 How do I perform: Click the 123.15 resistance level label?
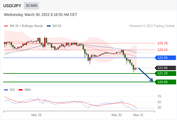click(162, 50)
